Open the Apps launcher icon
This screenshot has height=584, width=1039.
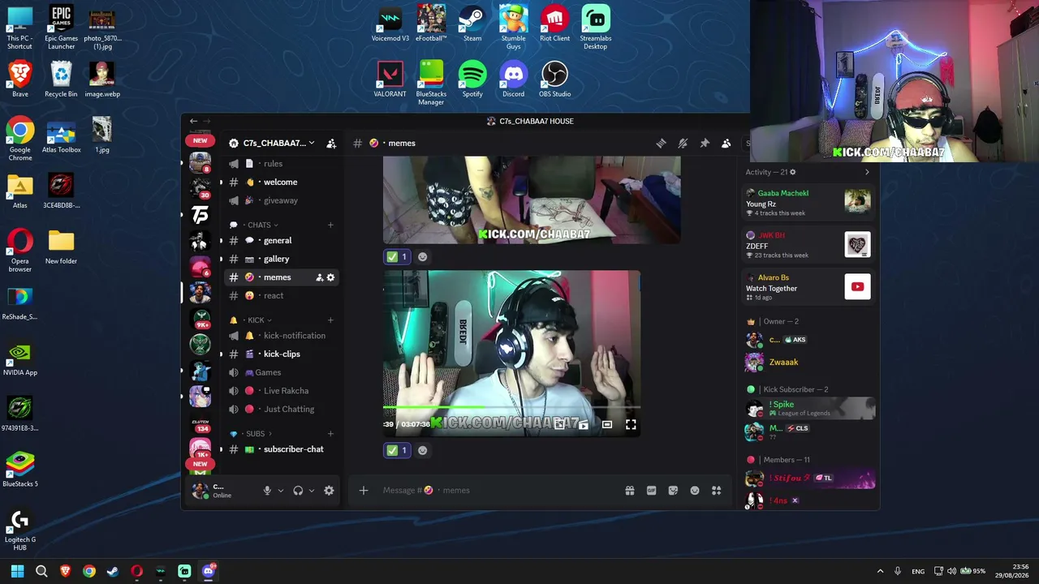(x=717, y=491)
